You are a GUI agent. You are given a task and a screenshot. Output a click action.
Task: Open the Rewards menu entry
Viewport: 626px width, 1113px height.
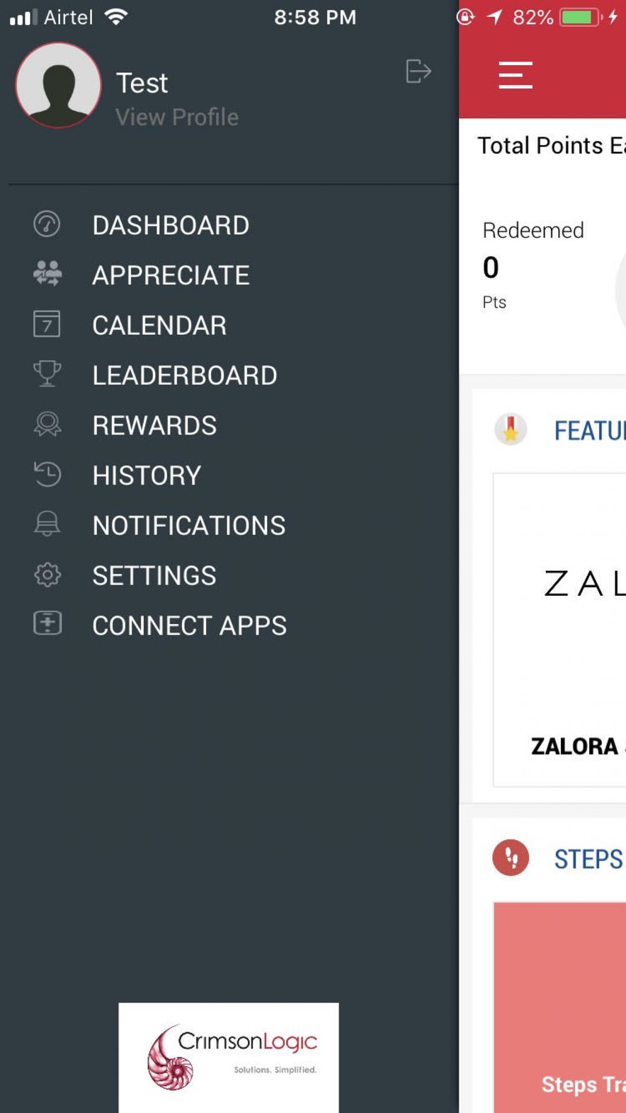[154, 426]
